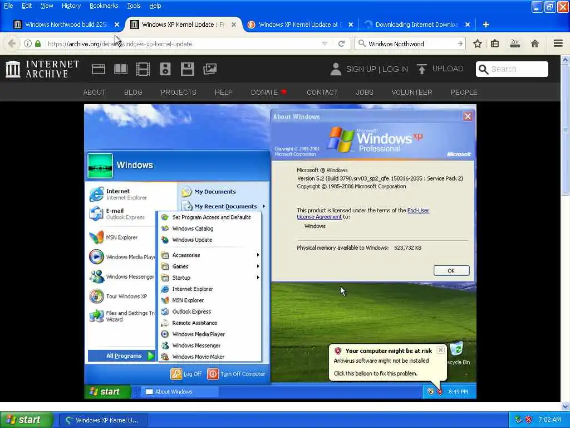Reload the page with refresh icon

(341, 43)
